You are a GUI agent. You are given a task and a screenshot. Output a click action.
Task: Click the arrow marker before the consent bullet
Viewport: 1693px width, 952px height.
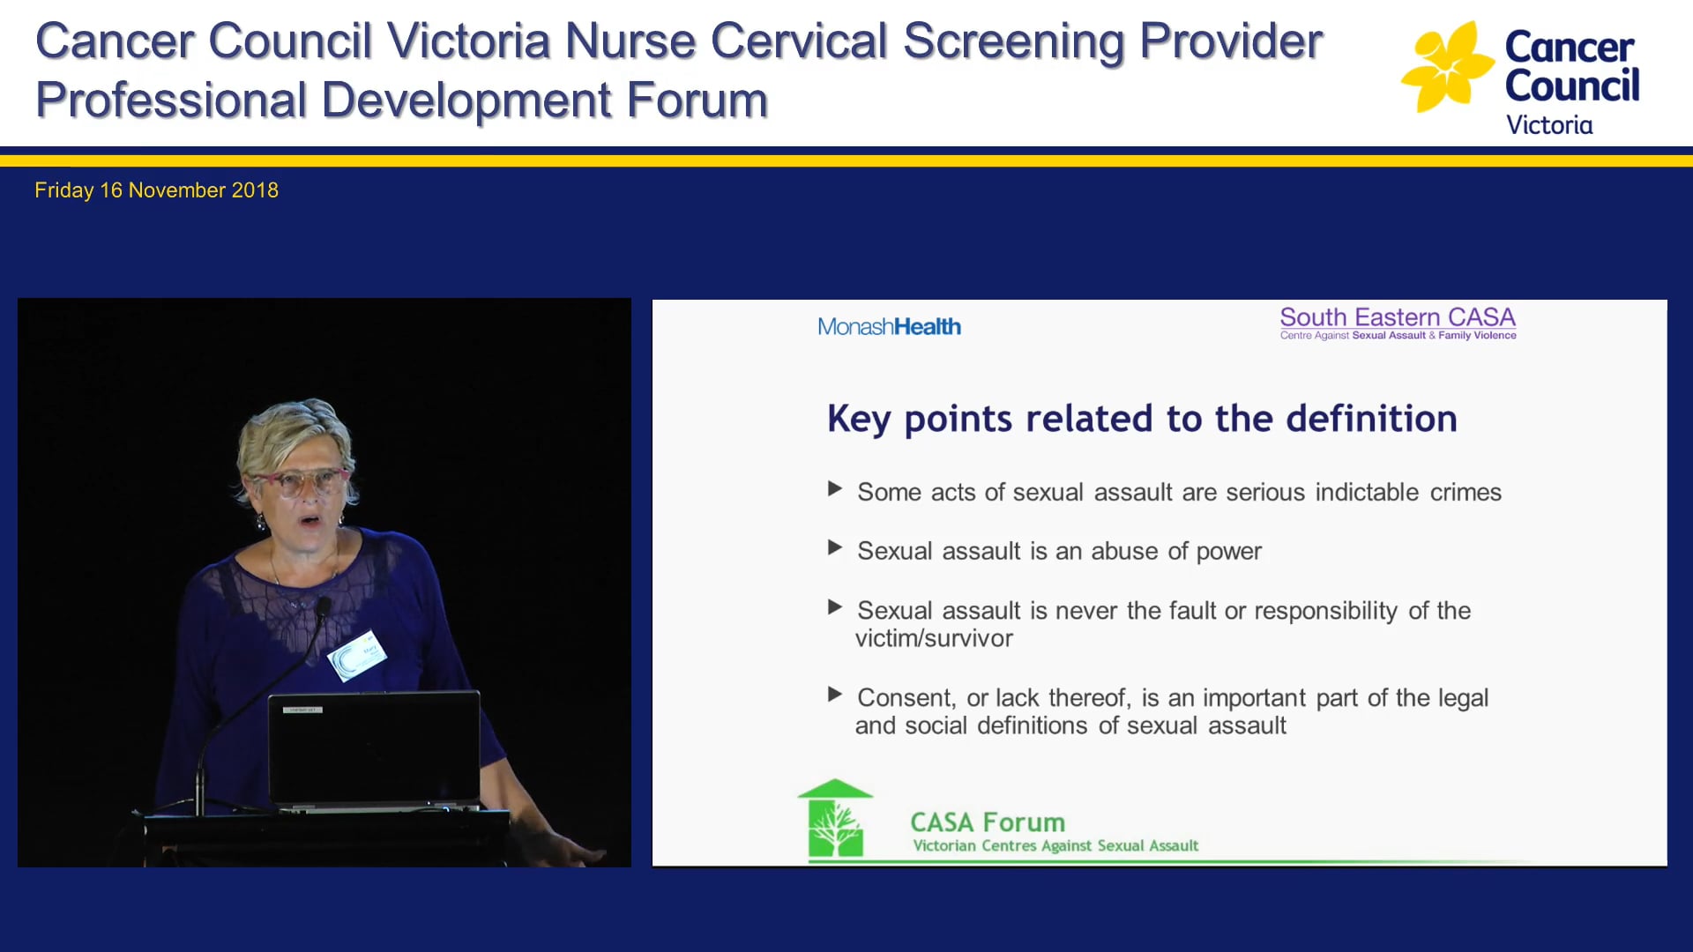pos(834,693)
